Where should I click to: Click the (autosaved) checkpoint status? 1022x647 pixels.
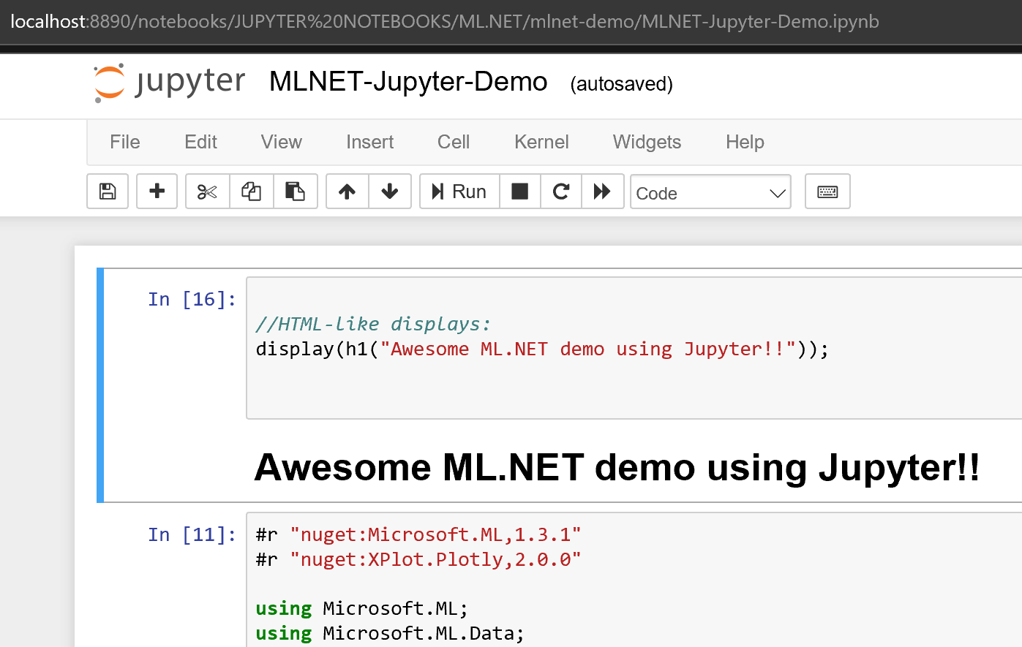(x=622, y=84)
